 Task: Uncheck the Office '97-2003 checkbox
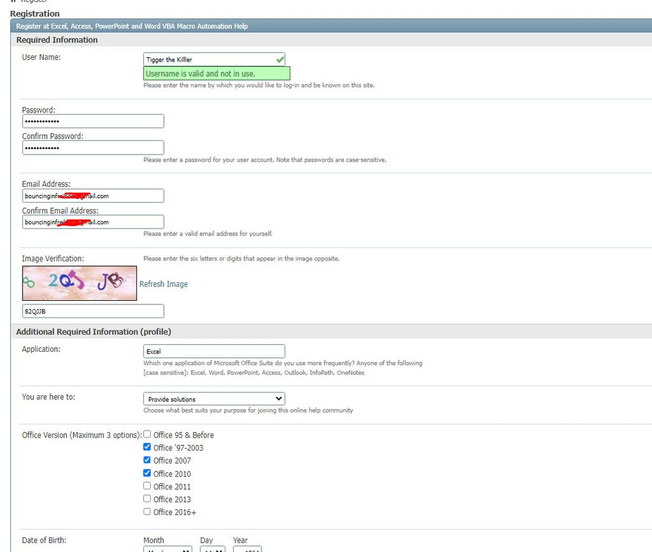click(x=147, y=447)
